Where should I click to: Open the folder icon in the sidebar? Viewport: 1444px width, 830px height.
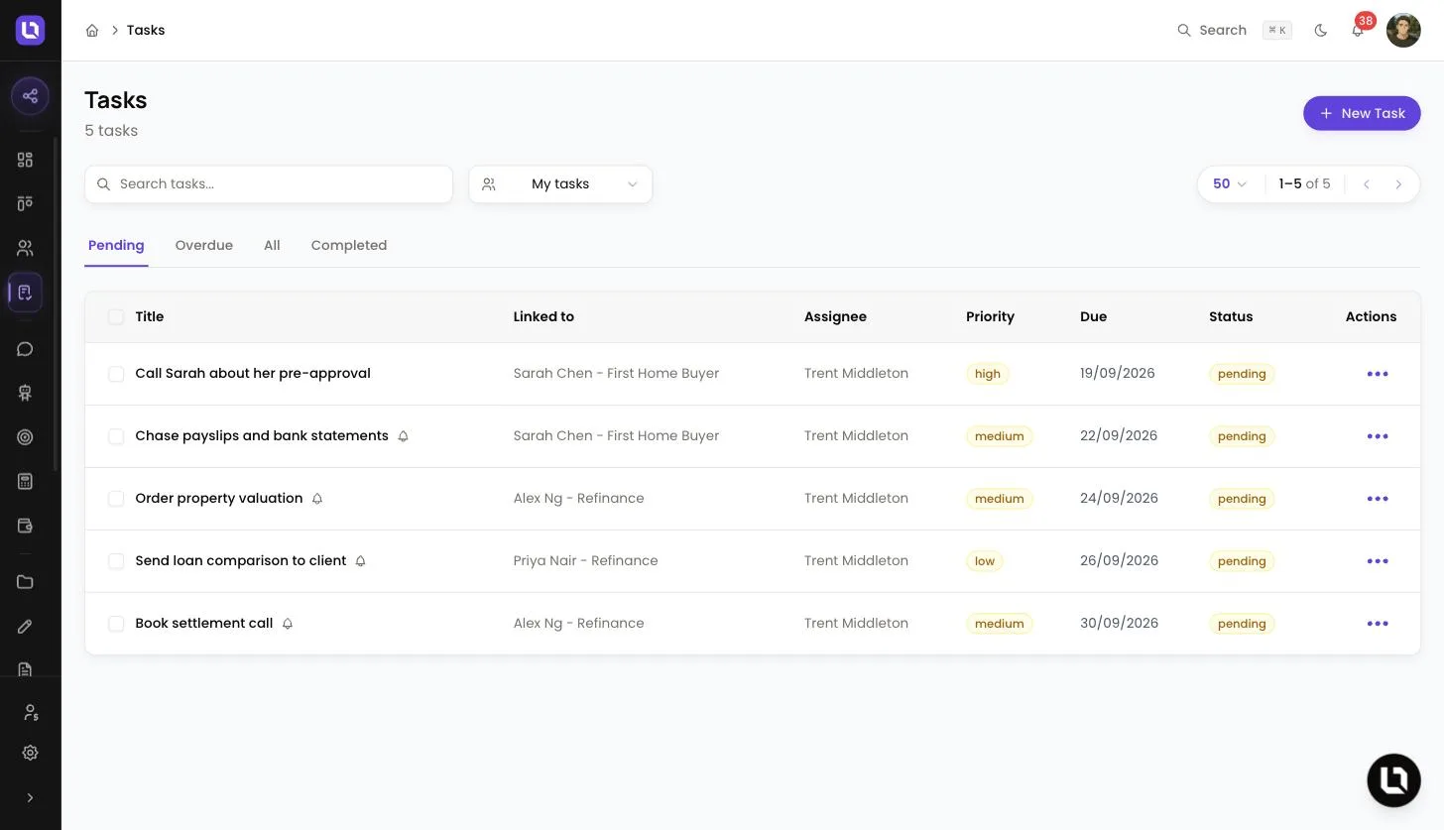click(25, 582)
